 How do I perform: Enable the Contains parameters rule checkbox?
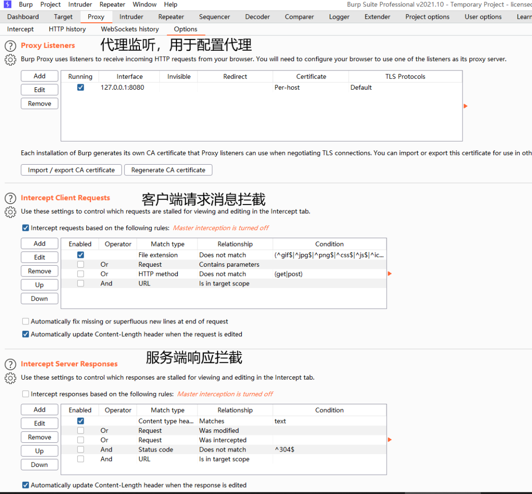(80, 264)
